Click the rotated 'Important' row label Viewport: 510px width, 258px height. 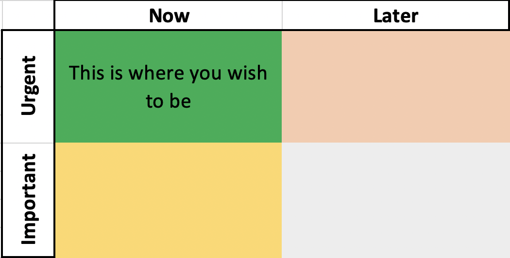tap(29, 199)
